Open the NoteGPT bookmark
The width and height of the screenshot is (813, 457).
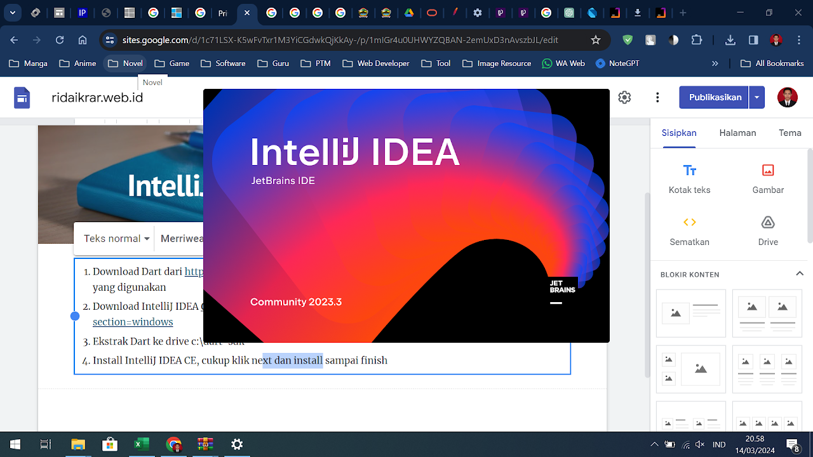(617, 63)
